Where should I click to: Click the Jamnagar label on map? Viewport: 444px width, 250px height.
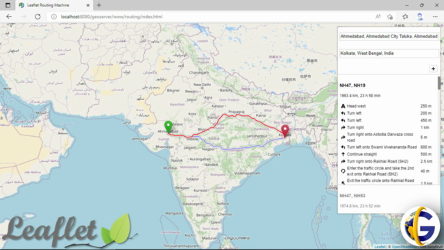tap(139, 139)
